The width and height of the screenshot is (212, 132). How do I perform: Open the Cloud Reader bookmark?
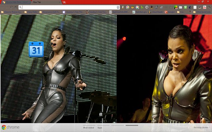pos(156,12)
